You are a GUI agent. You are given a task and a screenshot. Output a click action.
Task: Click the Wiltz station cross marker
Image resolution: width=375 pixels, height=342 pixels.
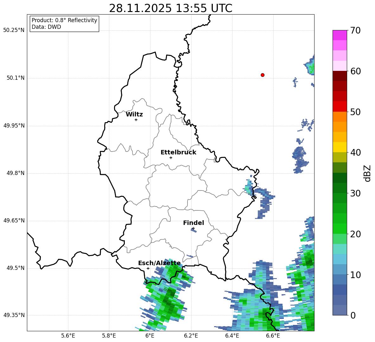(x=136, y=120)
